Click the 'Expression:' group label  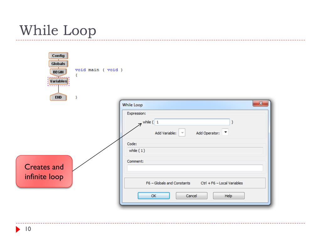tap(136, 114)
